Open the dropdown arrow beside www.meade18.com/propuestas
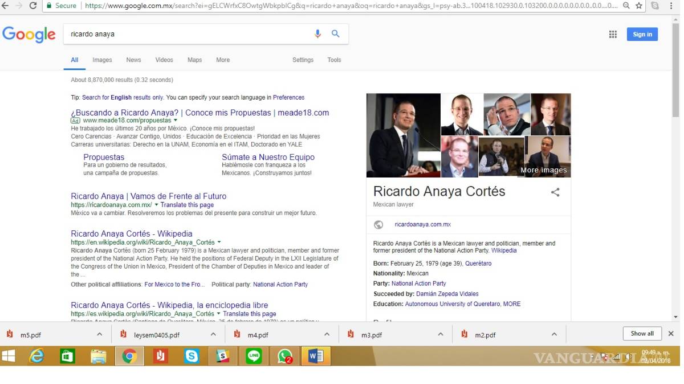 click(x=176, y=121)
